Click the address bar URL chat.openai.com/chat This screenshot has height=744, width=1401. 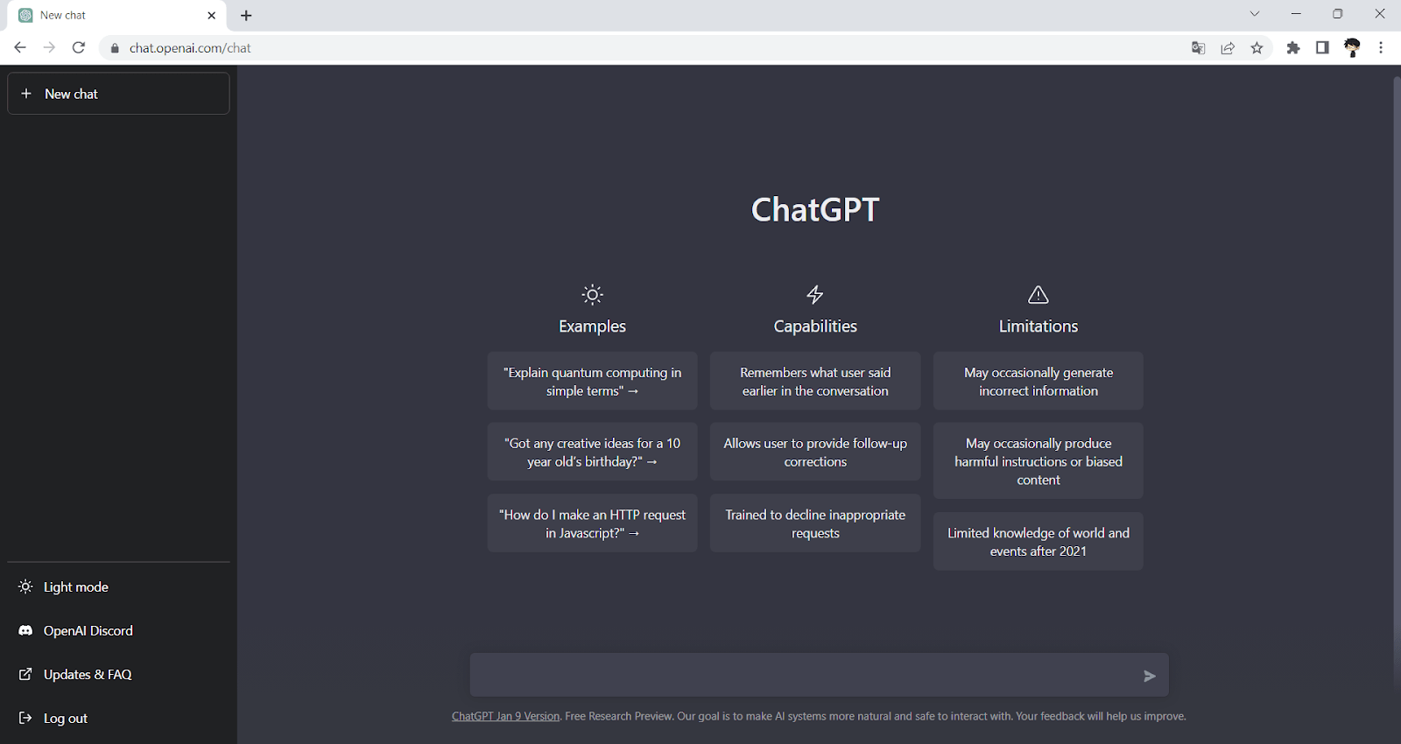tap(190, 48)
